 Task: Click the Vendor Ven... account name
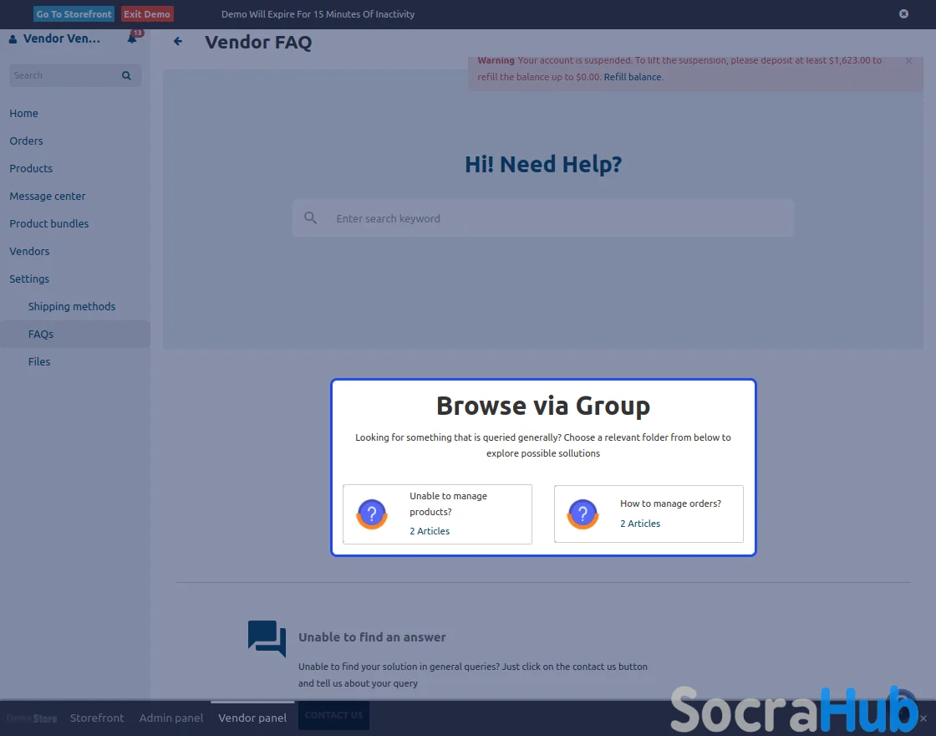pyautogui.click(x=62, y=38)
